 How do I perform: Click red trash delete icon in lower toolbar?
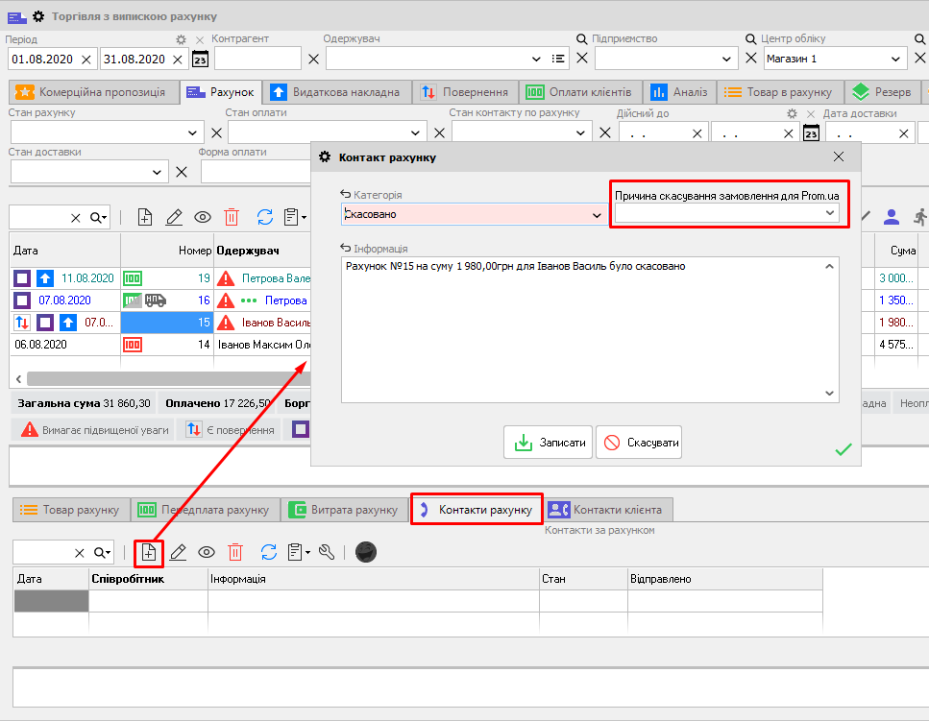[x=235, y=552]
